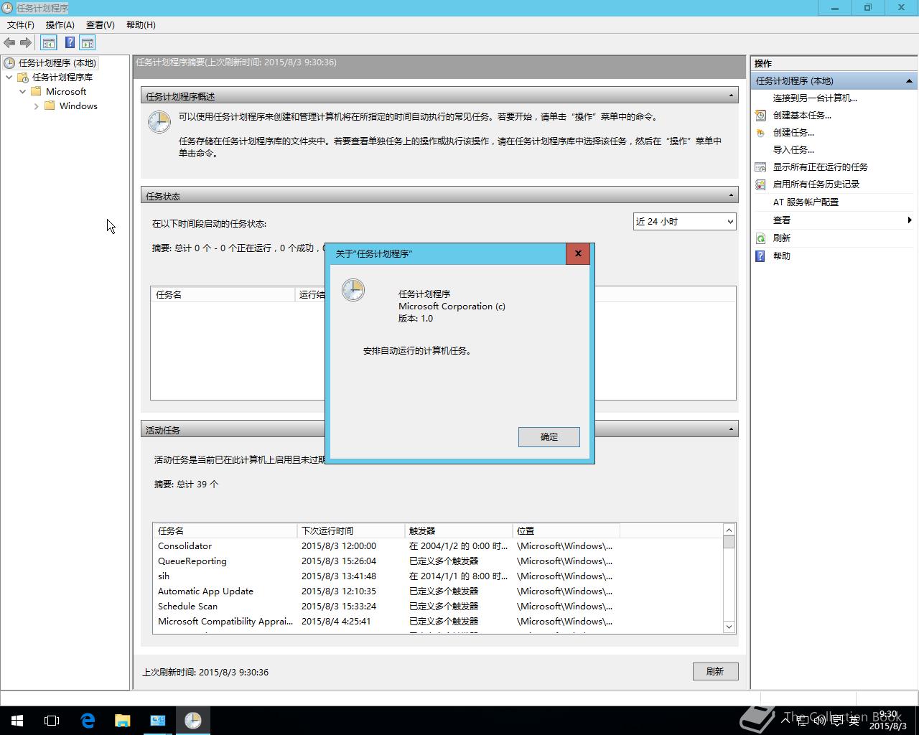Close the About Task Scheduler dialog
This screenshot has width=919, height=735.
click(x=578, y=253)
